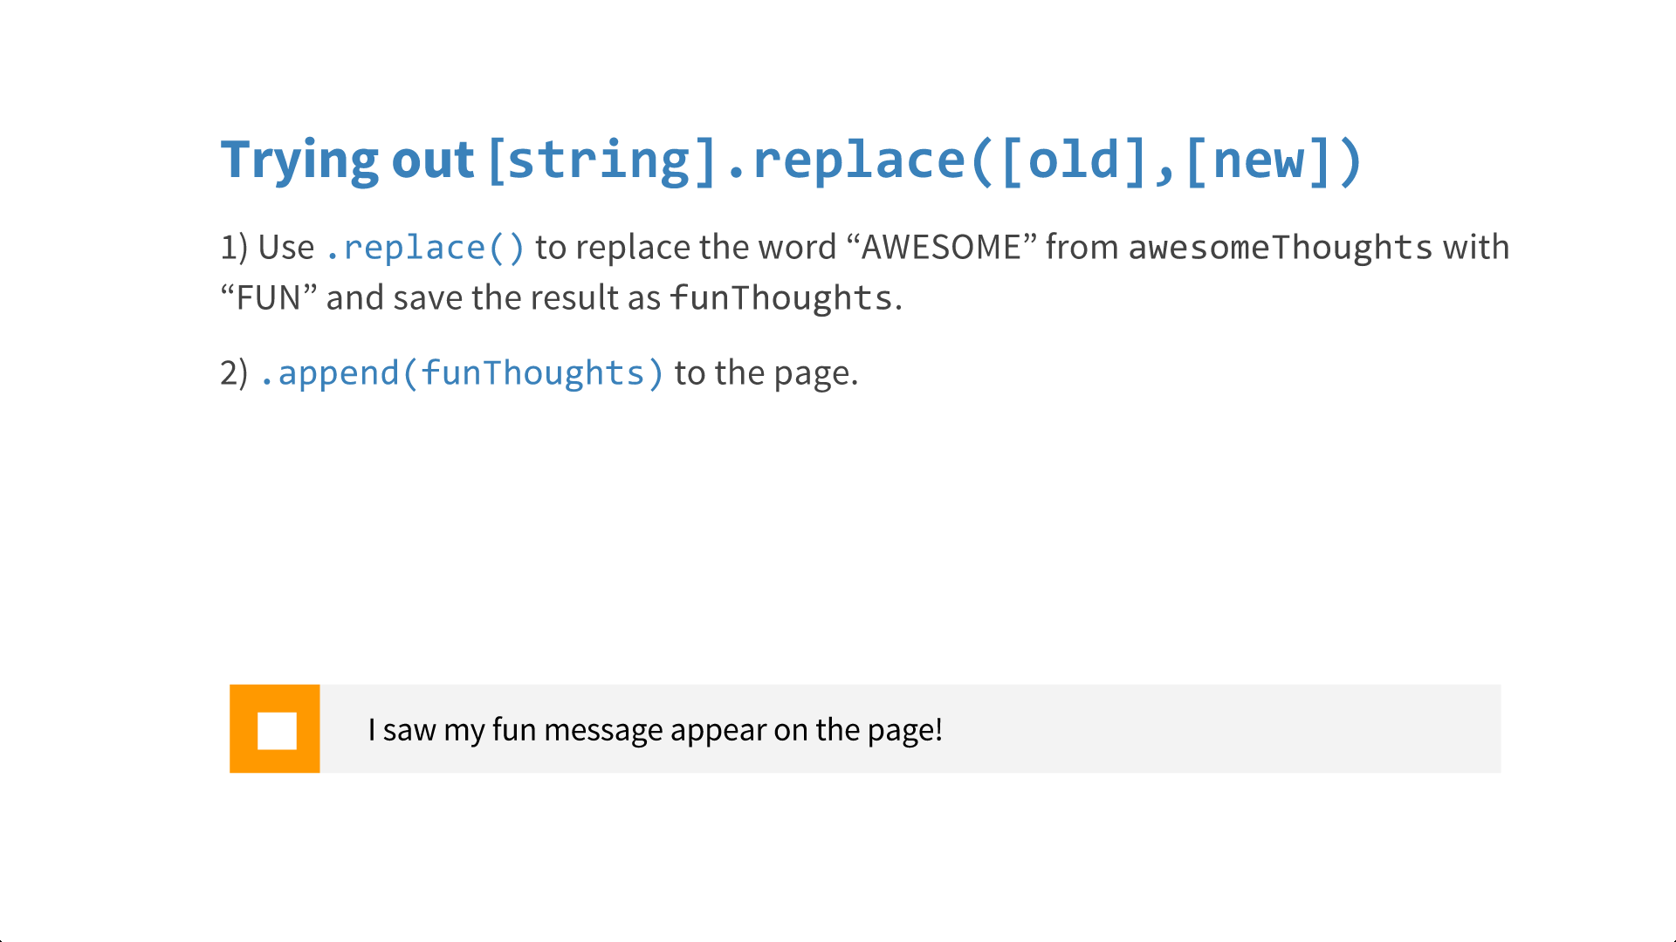Click the "awesomeThoughts" variable name
This screenshot has width=1676, height=942.
(1281, 248)
